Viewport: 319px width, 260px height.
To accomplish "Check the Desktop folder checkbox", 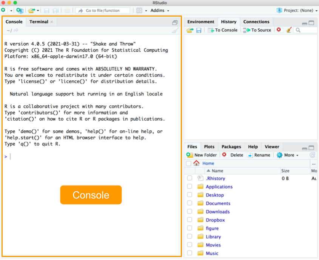I will coord(190,195).
